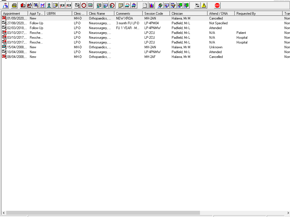Click the note with yellow star icon
Viewport: 290px width, 217px height.
point(56,5)
